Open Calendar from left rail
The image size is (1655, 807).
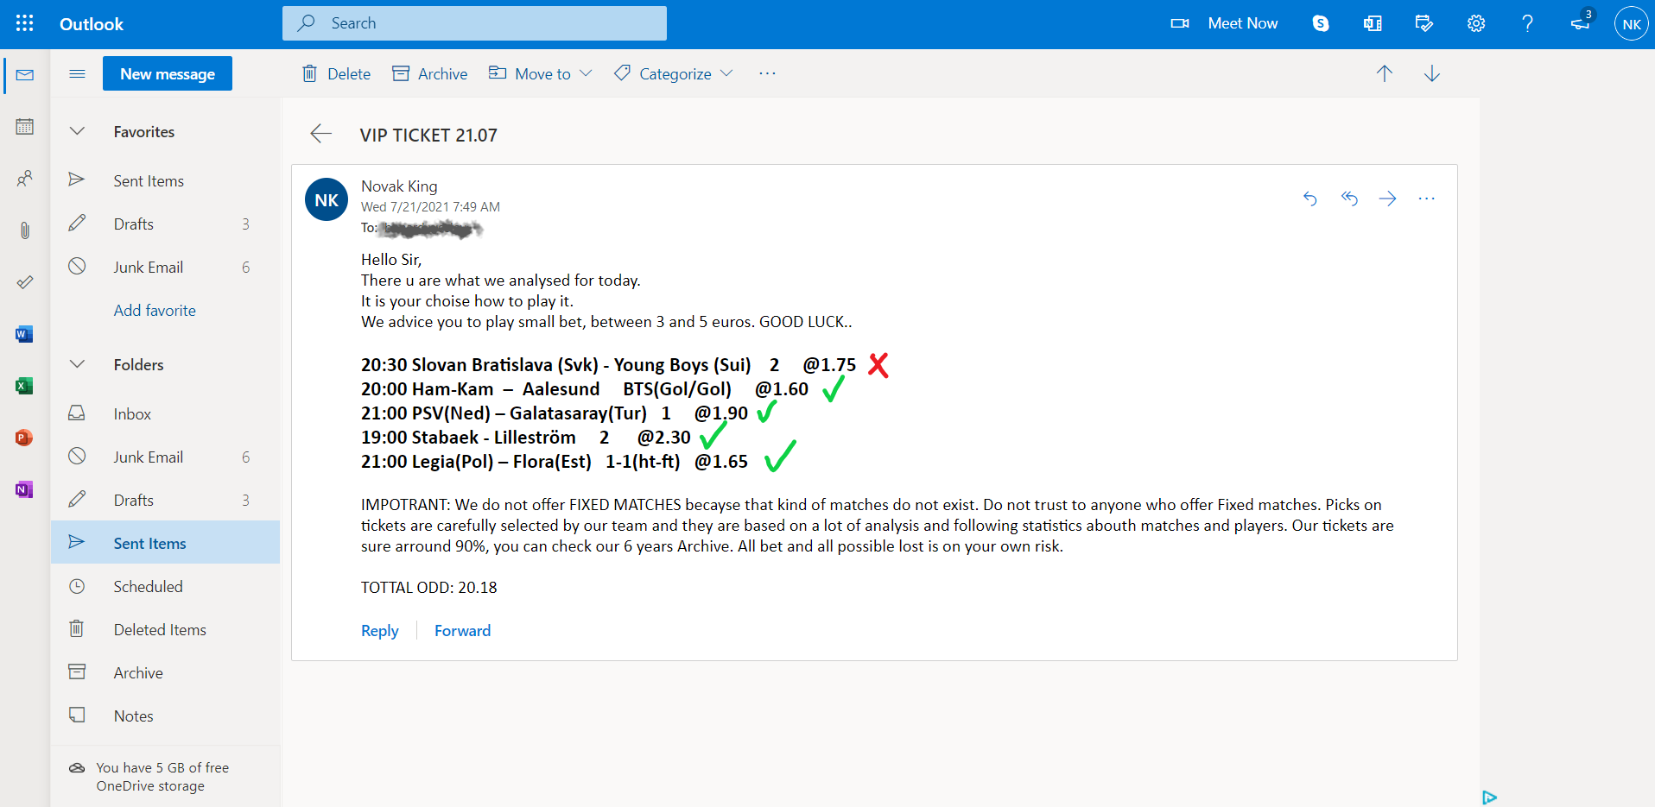[25, 127]
